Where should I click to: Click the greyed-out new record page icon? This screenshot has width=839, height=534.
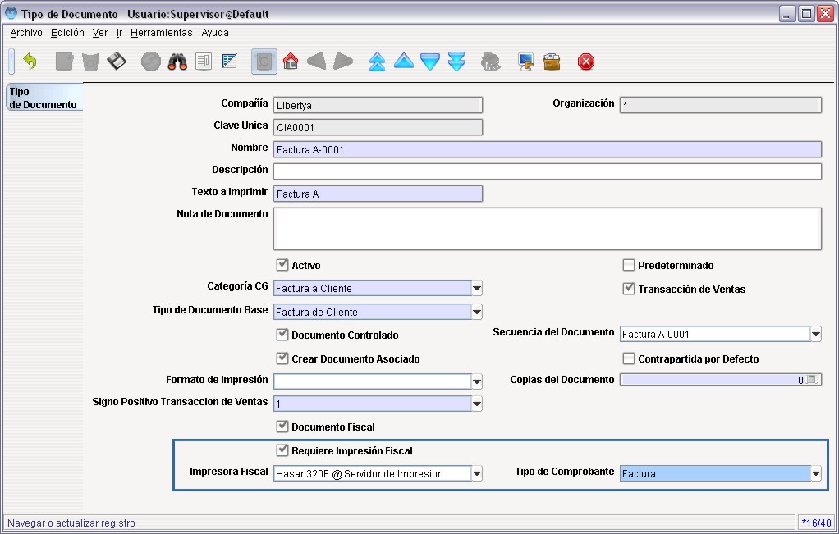(x=64, y=62)
